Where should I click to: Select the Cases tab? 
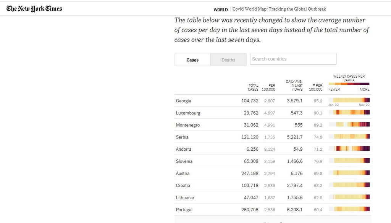tap(192, 60)
